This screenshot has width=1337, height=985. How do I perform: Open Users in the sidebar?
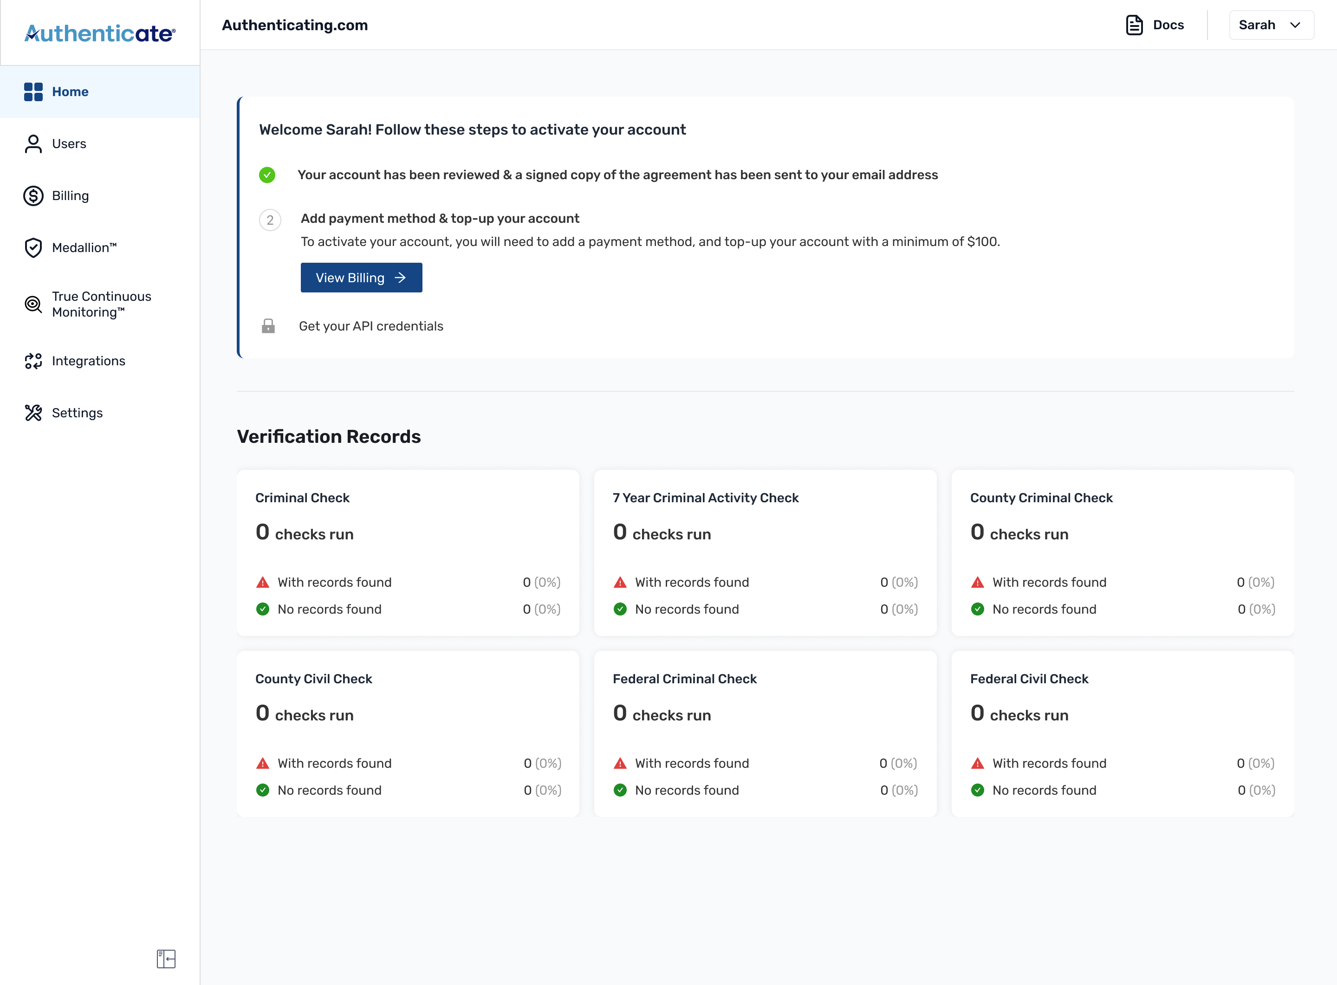[100, 144]
